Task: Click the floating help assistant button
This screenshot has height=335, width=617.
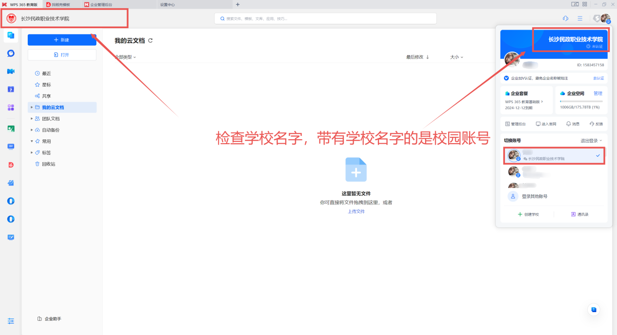Action: tap(594, 309)
